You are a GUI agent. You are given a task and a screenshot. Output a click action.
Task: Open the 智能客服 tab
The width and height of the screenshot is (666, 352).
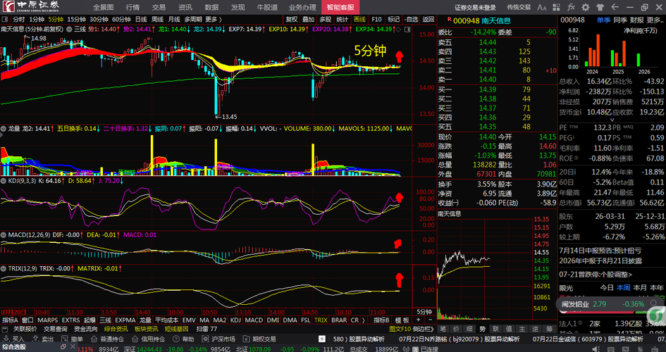pos(340,7)
